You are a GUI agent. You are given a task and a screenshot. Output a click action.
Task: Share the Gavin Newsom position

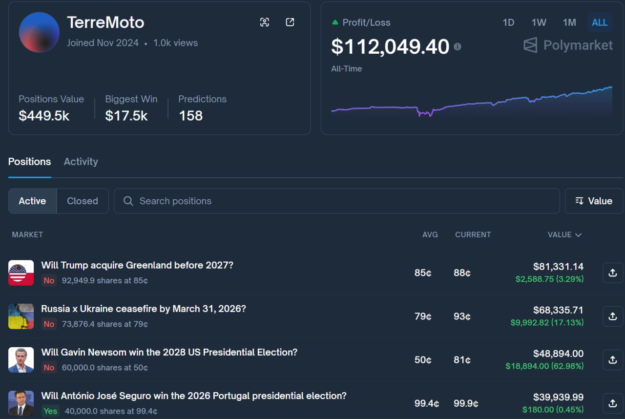pos(613,360)
